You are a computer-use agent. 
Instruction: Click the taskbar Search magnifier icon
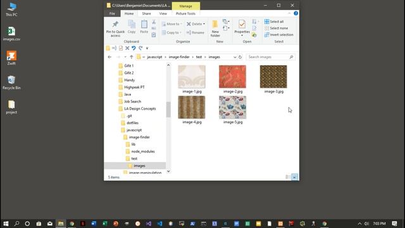coord(16,224)
